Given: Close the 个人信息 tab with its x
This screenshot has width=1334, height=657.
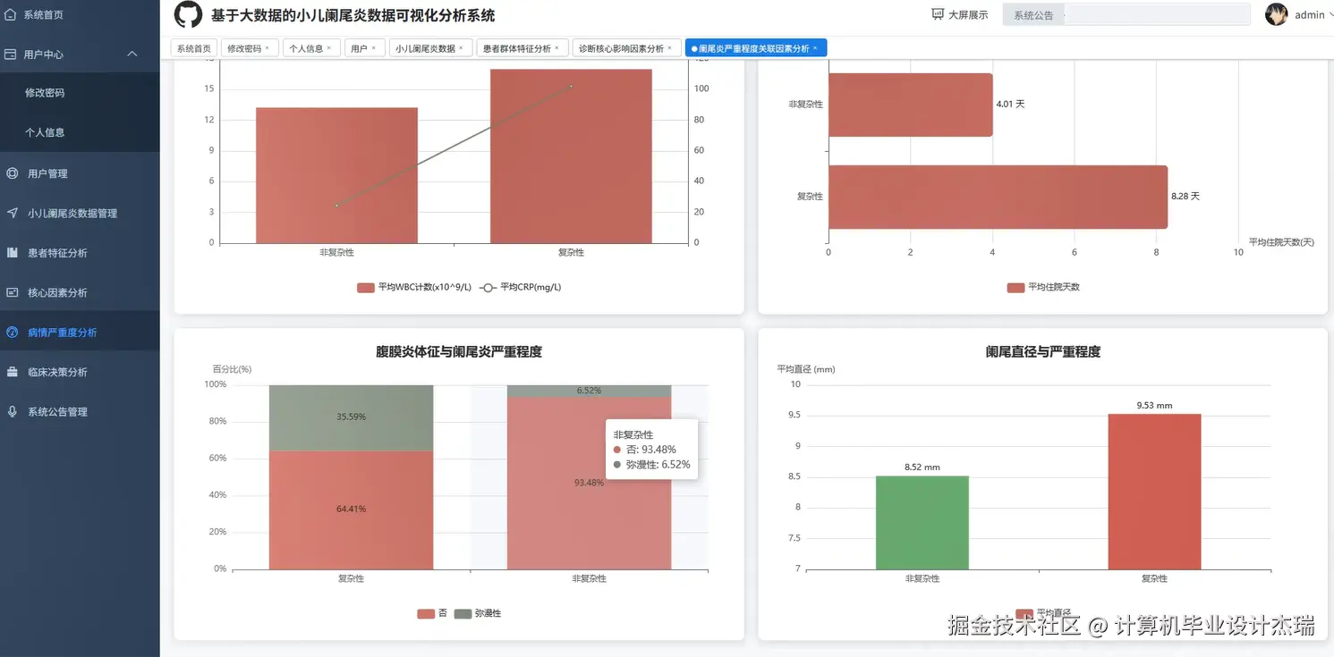Looking at the screenshot, I should [328, 48].
